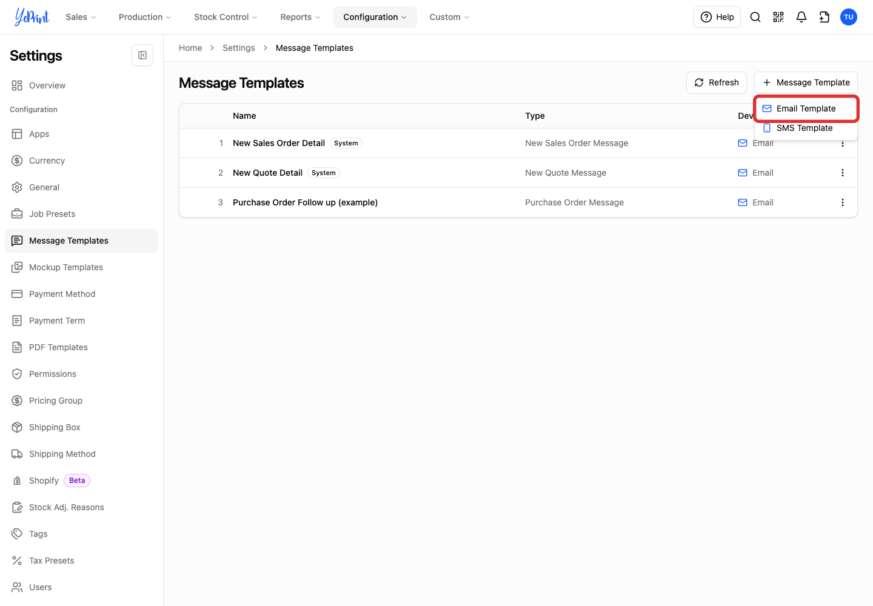The image size is (873, 606).
Task: Go to Settings breadcrumb
Action: pos(239,48)
